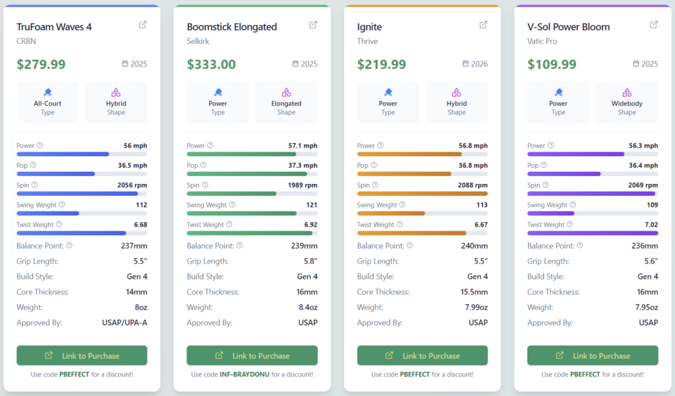The image size is (675, 396).
Task: Open TruFoam Waves 4 external link icon
Action: click(143, 25)
